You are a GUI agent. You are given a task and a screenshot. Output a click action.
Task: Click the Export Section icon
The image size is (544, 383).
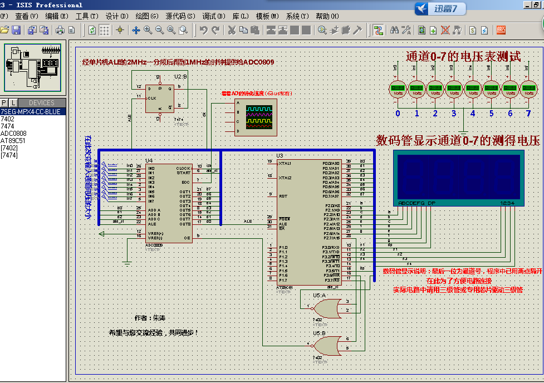click(44, 30)
